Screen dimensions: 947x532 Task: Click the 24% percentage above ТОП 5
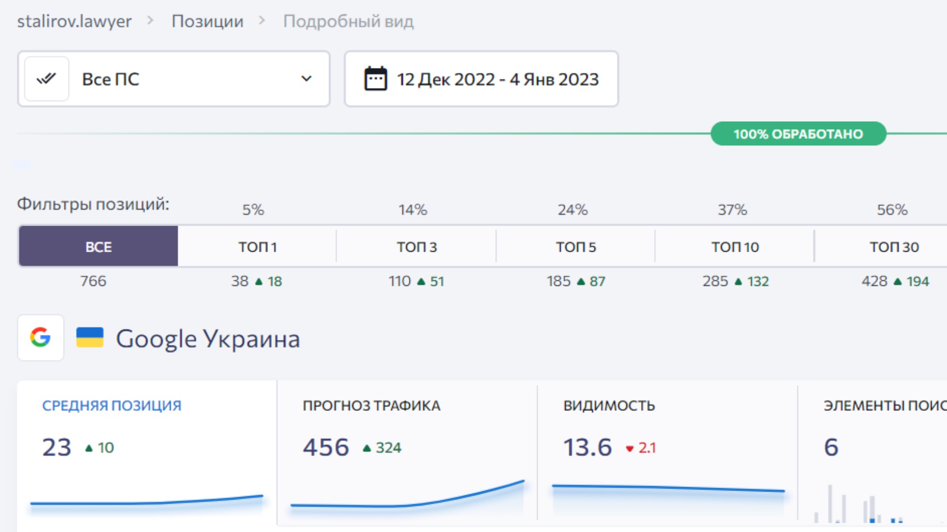click(573, 210)
